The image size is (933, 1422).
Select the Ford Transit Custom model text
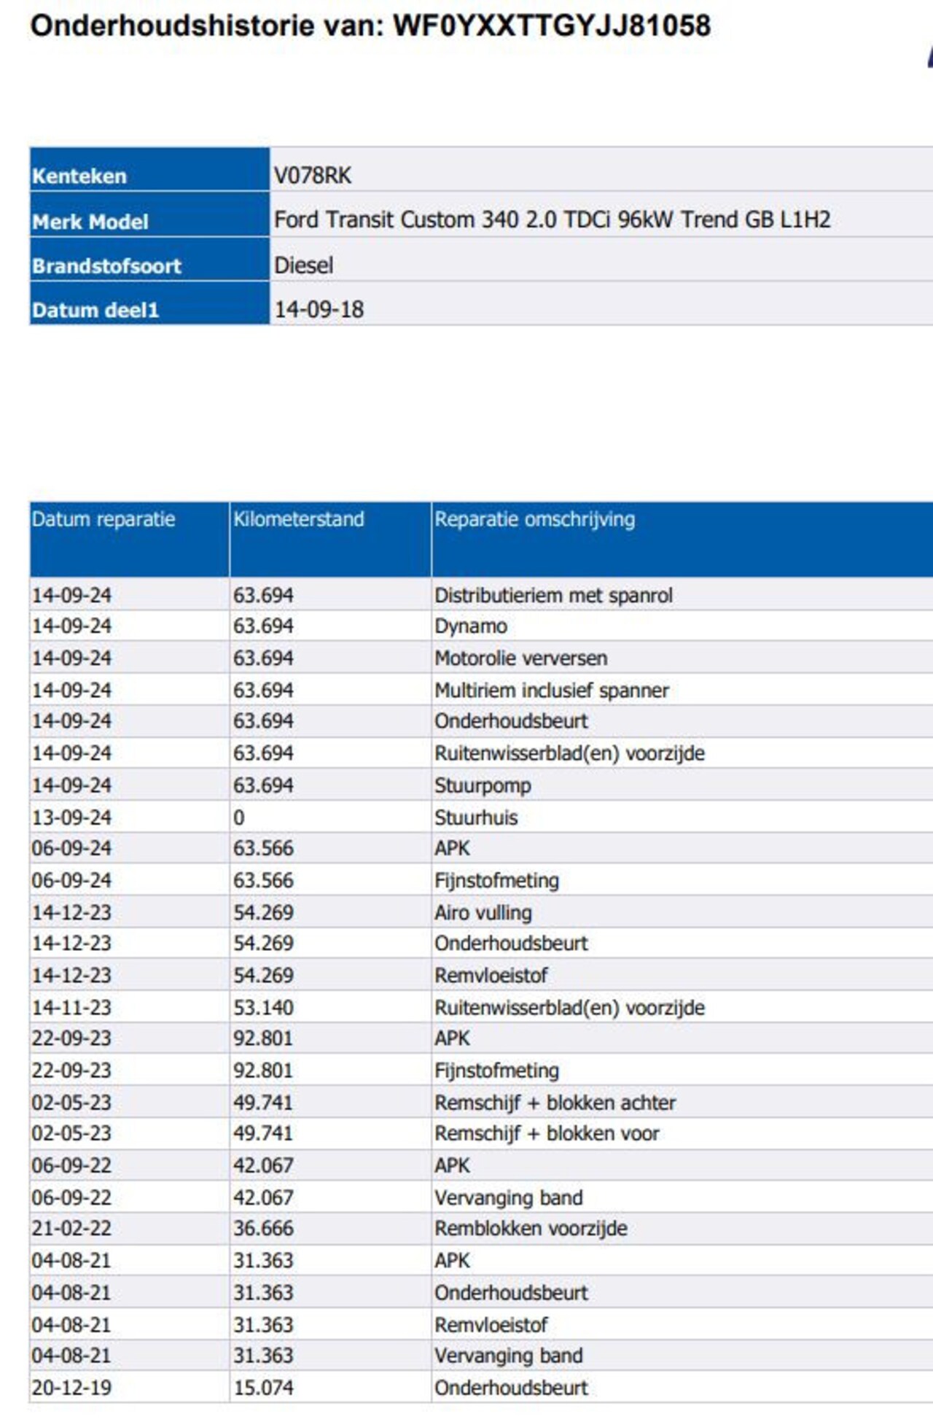[x=552, y=220]
